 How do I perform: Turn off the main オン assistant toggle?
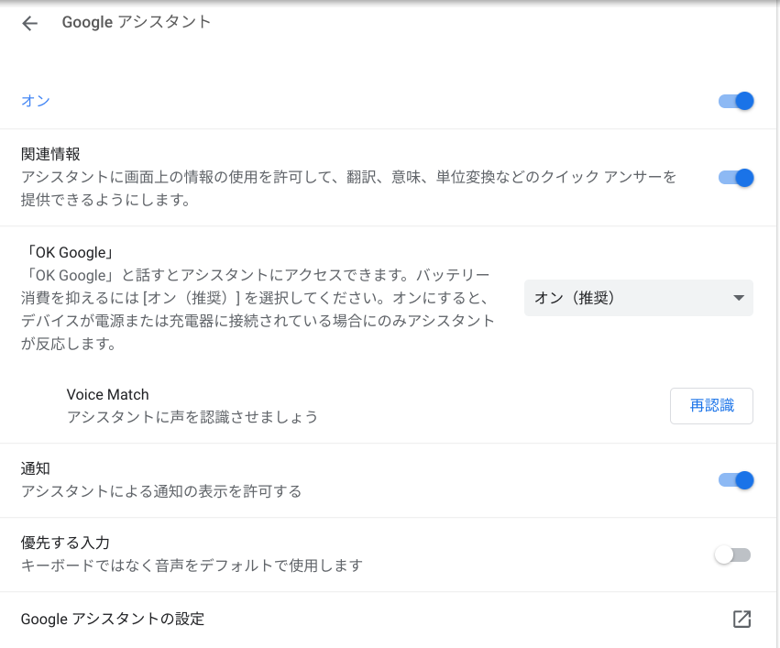coord(736,101)
